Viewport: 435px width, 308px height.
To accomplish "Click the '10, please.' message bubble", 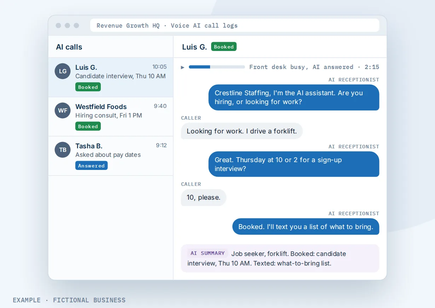I will [x=204, y=198].
